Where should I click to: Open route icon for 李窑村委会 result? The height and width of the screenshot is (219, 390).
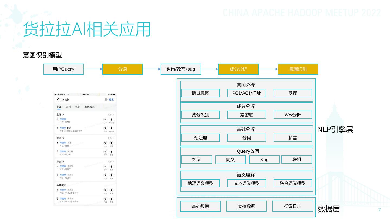111,128
